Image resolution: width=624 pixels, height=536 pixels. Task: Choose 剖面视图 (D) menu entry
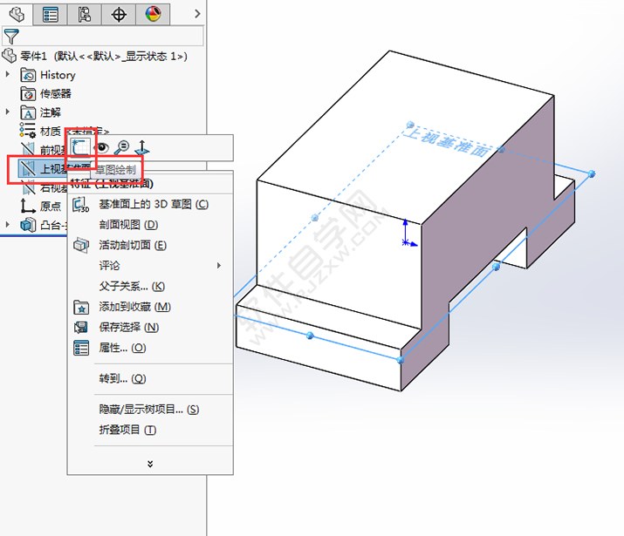[128, 225]
